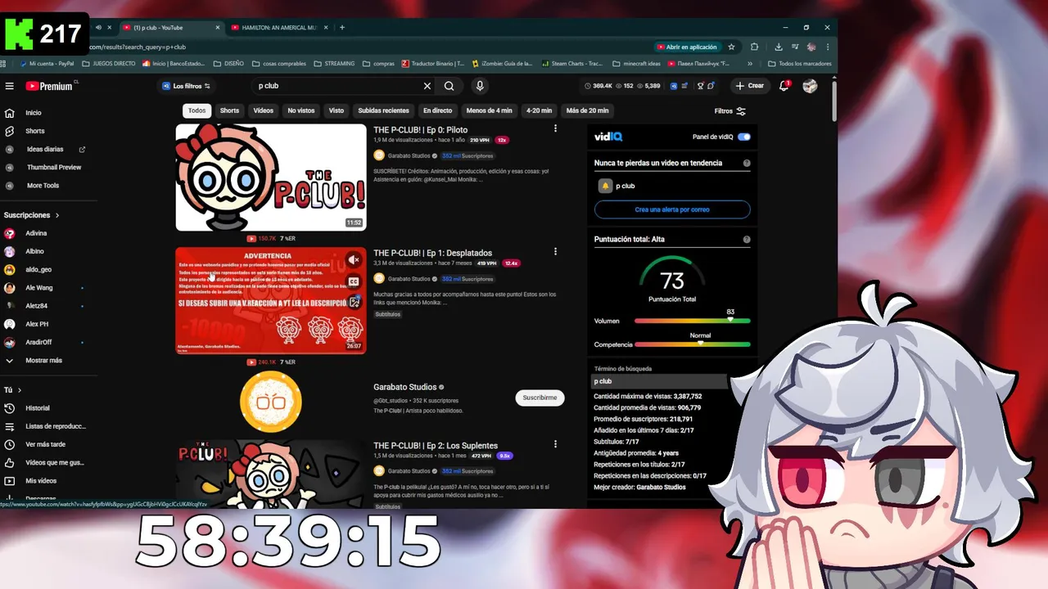Expand the Suscripciones section
The image size is (1048, 589).
(32, 215)
